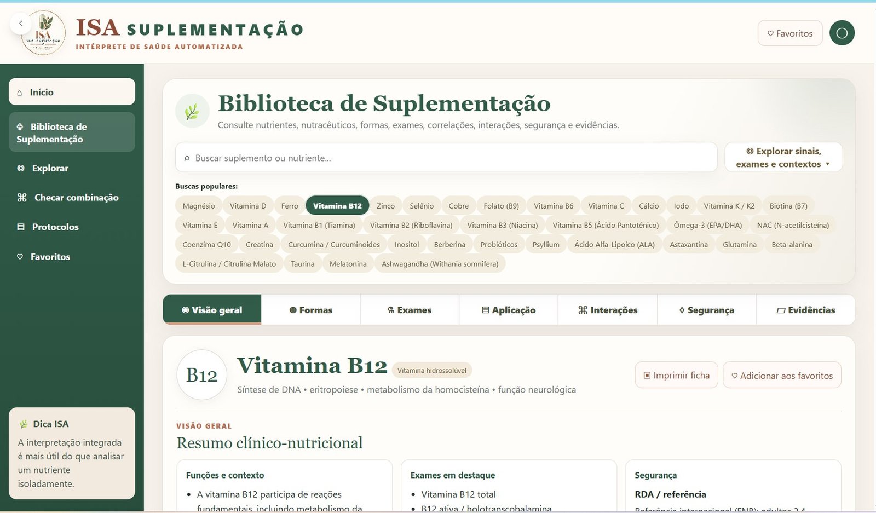Switch to the Formas tab
This screenshot has height=513, width=876.
[310, 310]
